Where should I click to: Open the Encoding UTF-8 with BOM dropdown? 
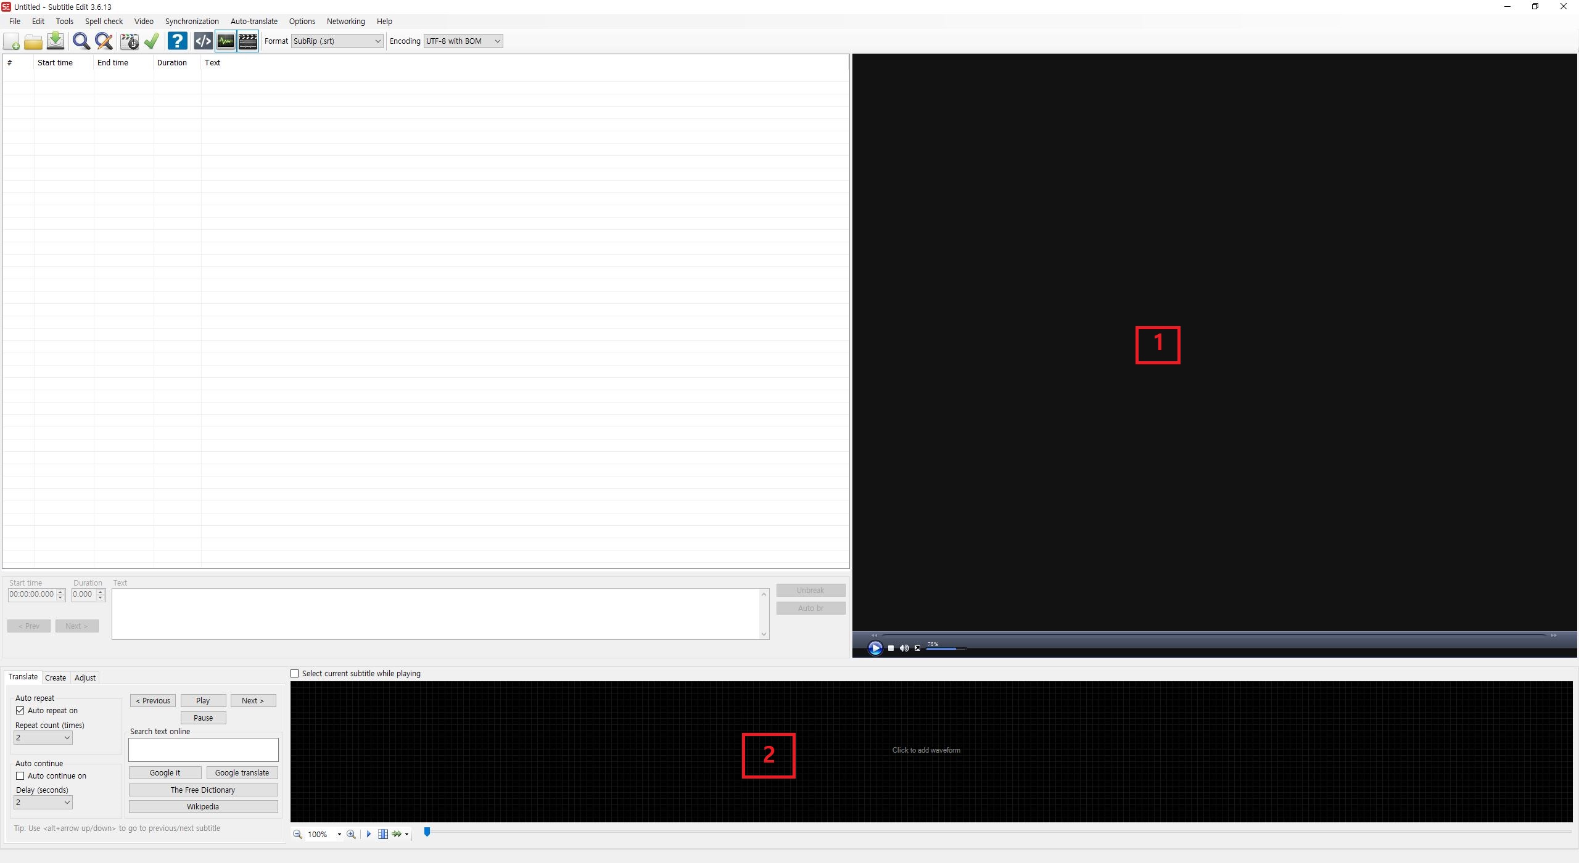(x=463, y=41)
